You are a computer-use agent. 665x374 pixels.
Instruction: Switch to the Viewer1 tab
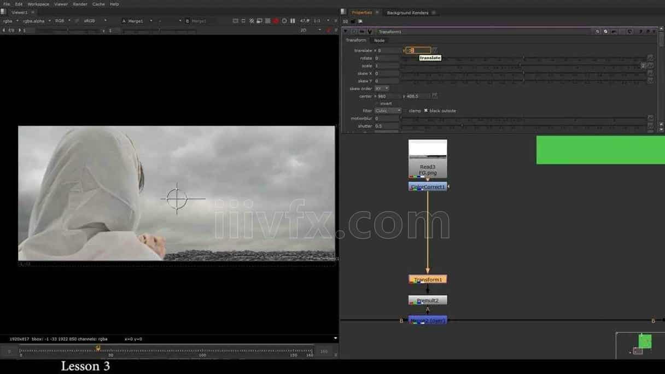[20, 12]
